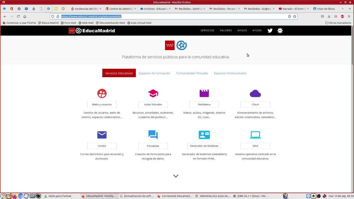Screen dimensions: 354x199
Task: Open the Correo envelope icon
Action: tap(102, 135)
